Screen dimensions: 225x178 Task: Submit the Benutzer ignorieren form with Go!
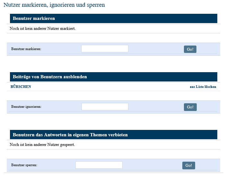pyautogui.click(x=190, y=107)
